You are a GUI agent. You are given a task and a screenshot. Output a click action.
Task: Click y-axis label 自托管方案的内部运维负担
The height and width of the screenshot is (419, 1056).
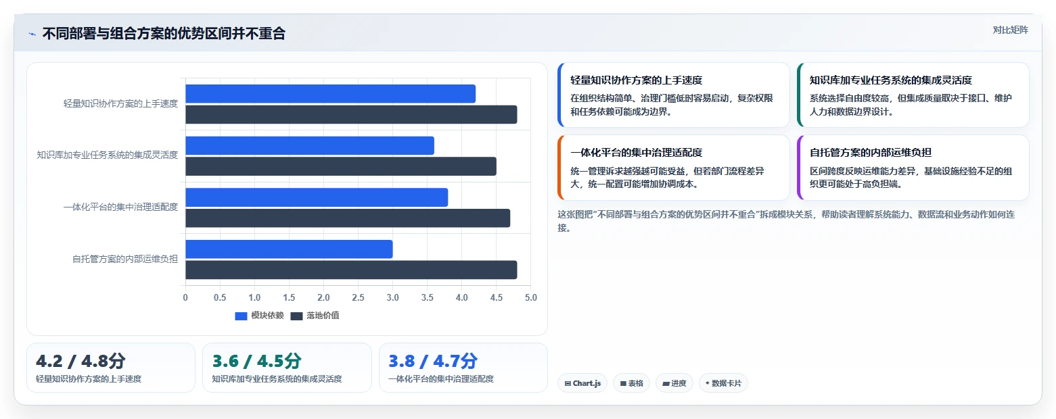[125, 258]
